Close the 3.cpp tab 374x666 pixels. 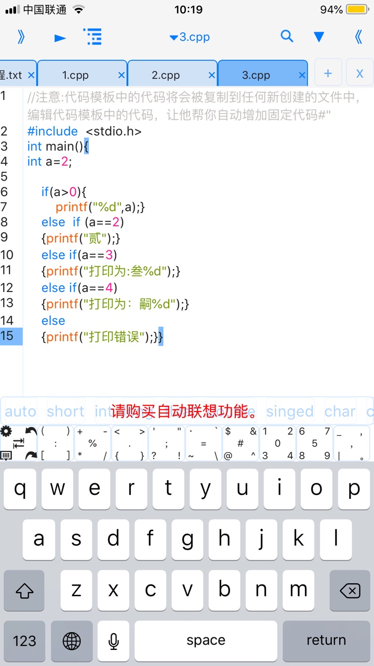pyautogui.click(x=302, y=75)
